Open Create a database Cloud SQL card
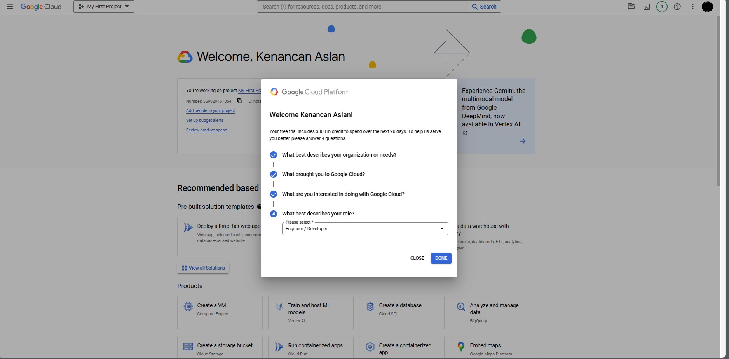Viewport: 729px width, 359px height. [402, 313]
